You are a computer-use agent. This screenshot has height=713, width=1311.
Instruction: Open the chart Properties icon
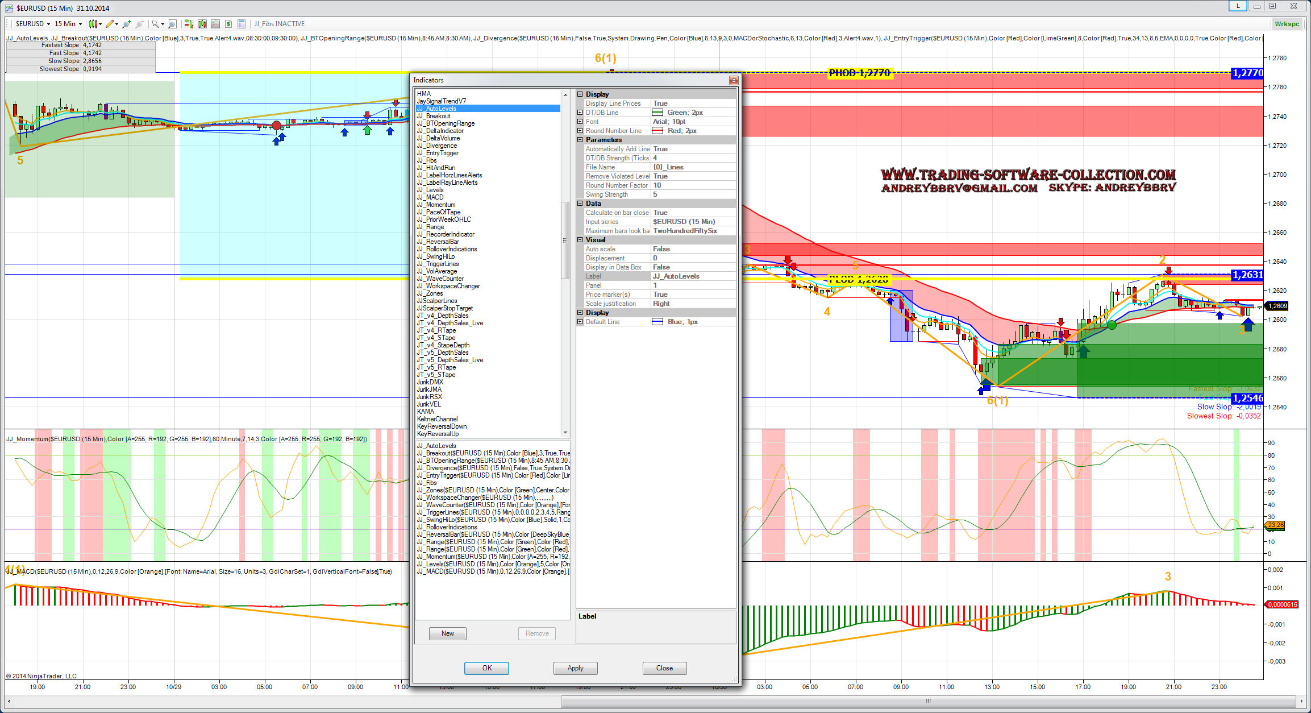tap(242, 24)
